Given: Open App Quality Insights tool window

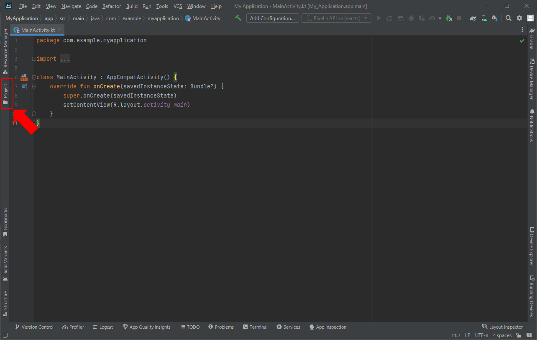Looking at the screenshot, I should (x=147, y=327).
